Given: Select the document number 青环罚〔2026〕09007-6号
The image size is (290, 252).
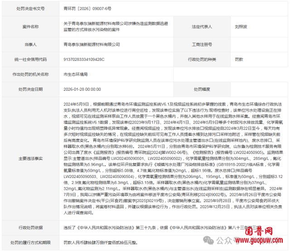Looking at the screenshot, I should coord(87,9).
